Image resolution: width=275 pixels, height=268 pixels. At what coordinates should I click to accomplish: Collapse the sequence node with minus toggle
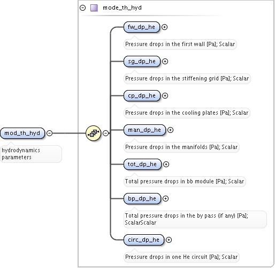pyautogui.click(x=105, y=133)
